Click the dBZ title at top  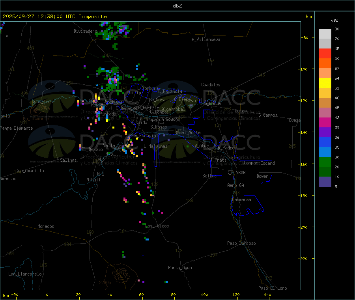tap(177, 6)
